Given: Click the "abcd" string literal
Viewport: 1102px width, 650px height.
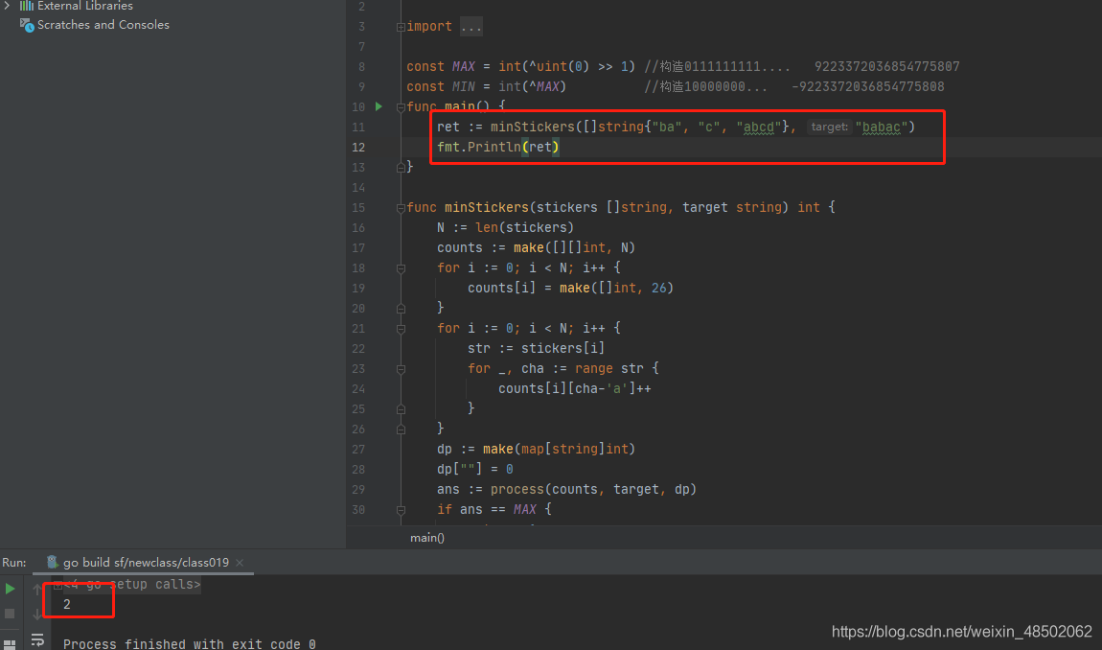Looking at the screenshot, I should coord(759,128).
